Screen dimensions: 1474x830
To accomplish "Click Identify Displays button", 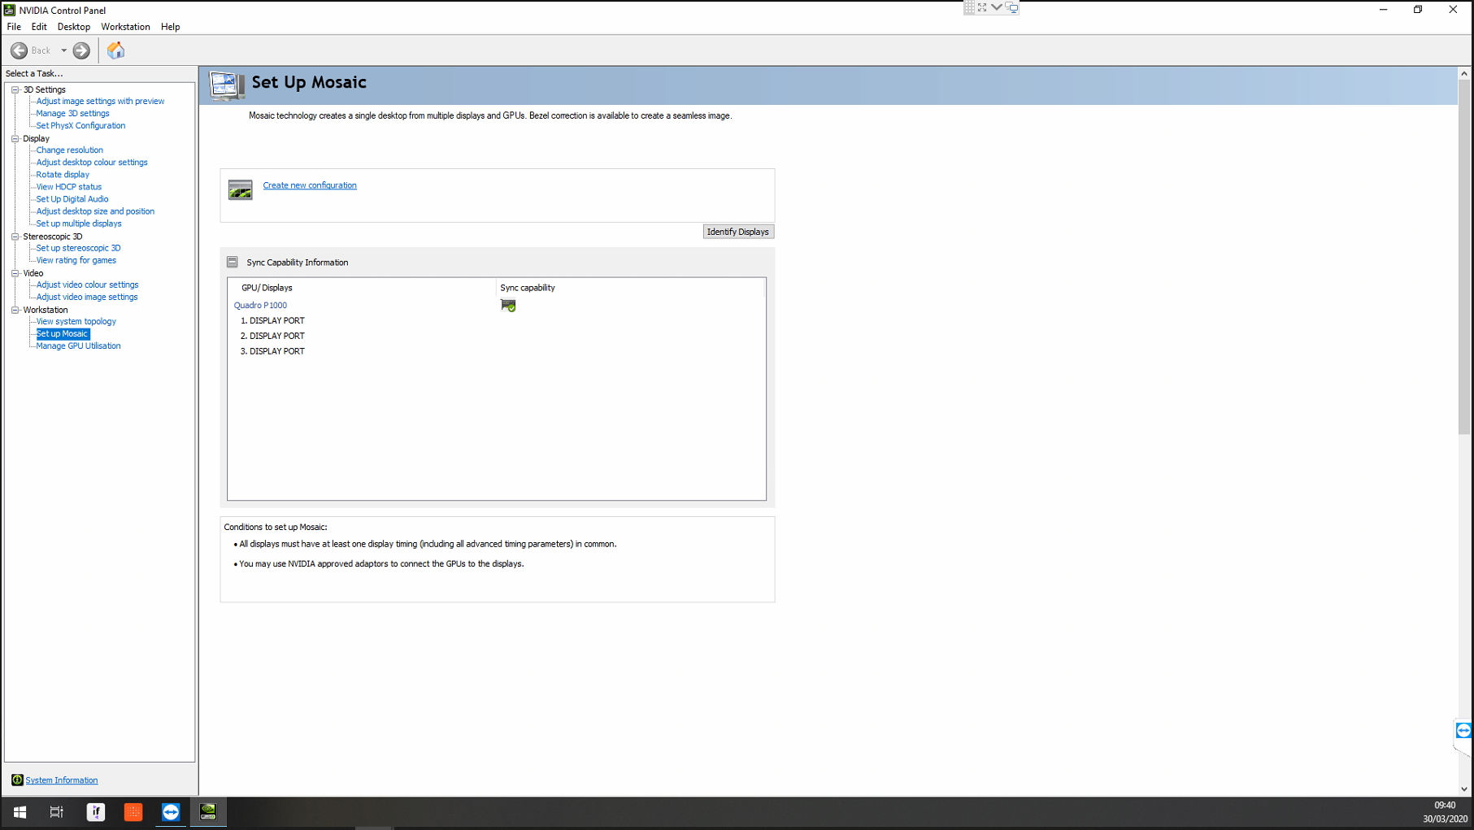I will pos(737,232).
